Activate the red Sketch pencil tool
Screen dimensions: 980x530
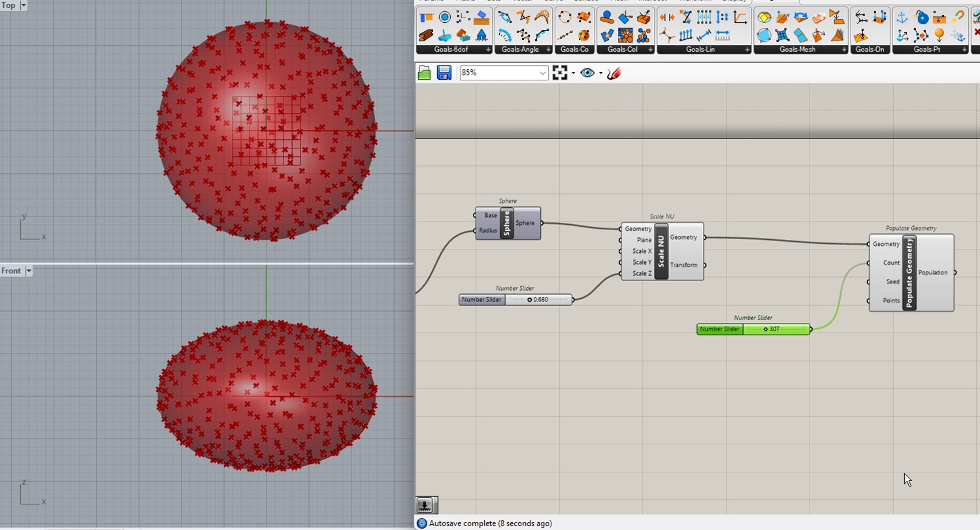pyautogui.click(x=613, y=73)
